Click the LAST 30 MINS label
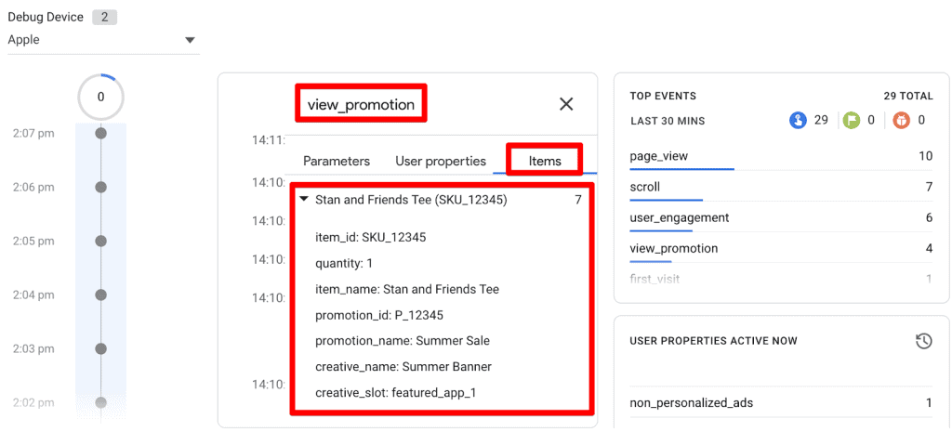 tap(668, 121)
